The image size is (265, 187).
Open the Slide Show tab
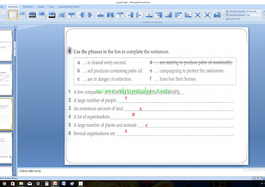pos(28,7)
